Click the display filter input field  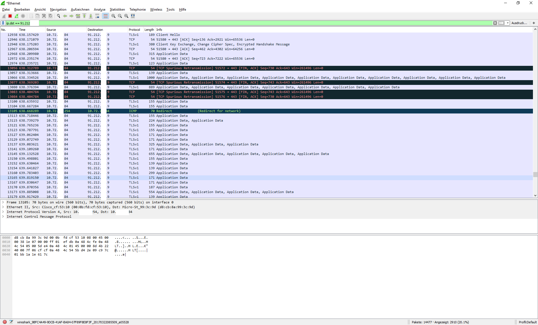(x=252, y=23)
